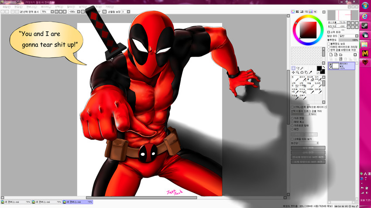This screenshot has width=371, height=208.
Task: Select the hand pan tool
Action: 306,72
